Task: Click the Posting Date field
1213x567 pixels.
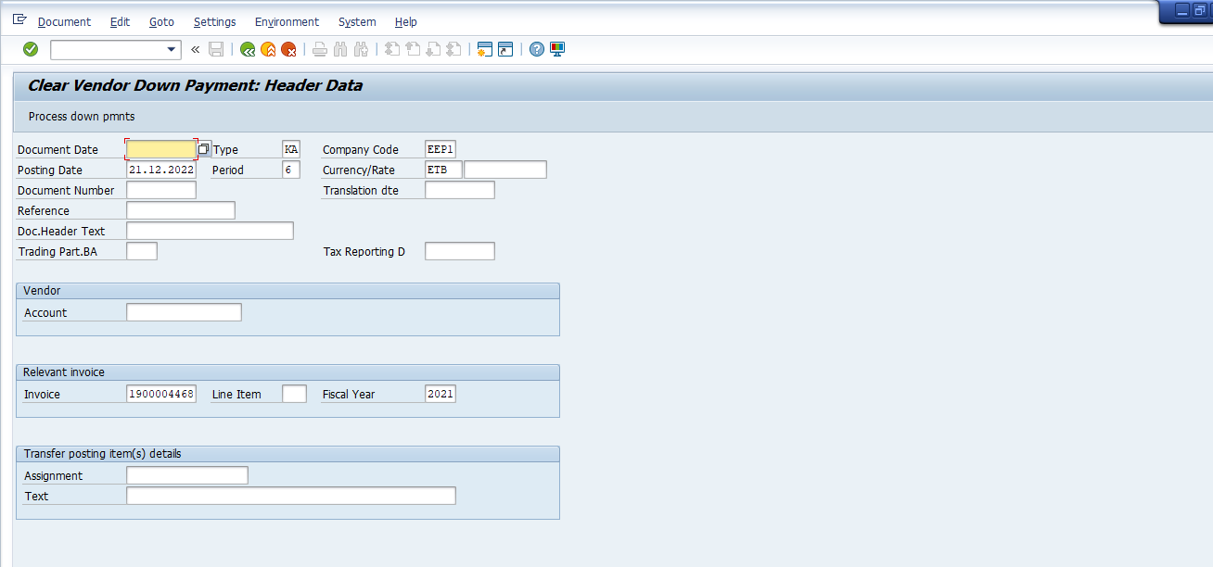Action: (x=161, y=170)
